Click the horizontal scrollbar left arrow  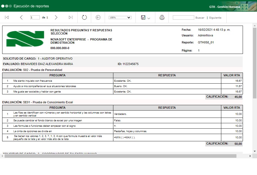[x=2, y=156]
